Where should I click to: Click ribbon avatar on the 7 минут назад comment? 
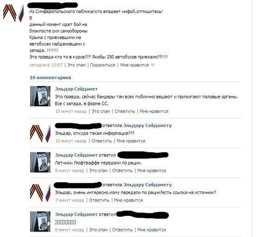[x=40, y=193]
